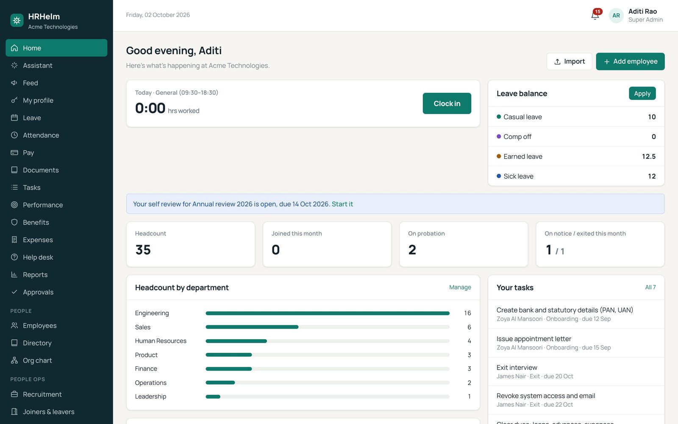Open the On probation card
This screenshot has height=424, width=678.
(x=464, y=244)
